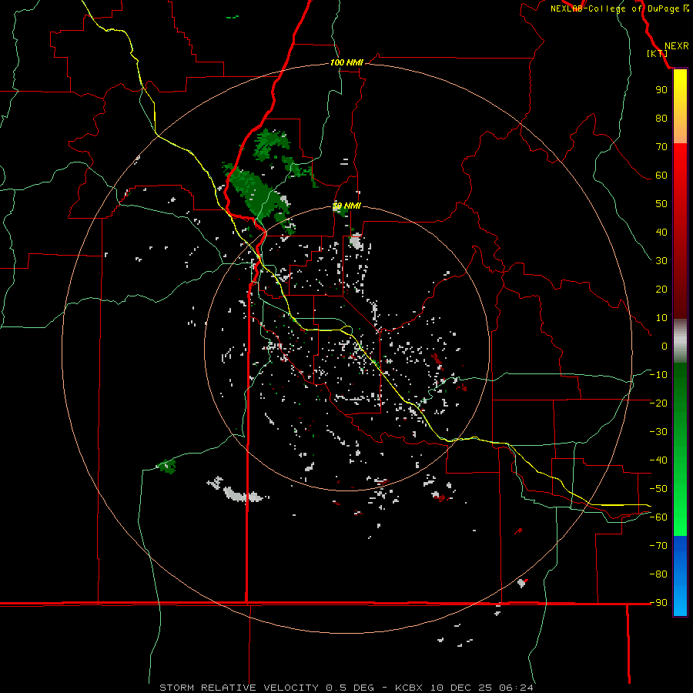Click the -40 scale value
This screenshot has width=693, height=693.
click(x=658, y=460)
